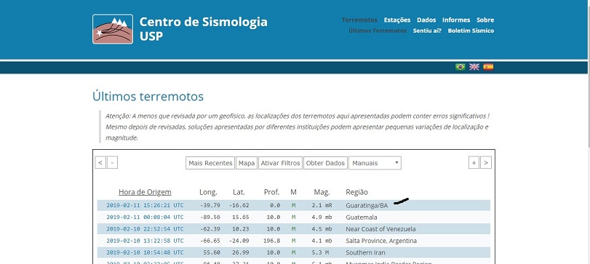Select the UK flag for English

click(x=474, y=67)
